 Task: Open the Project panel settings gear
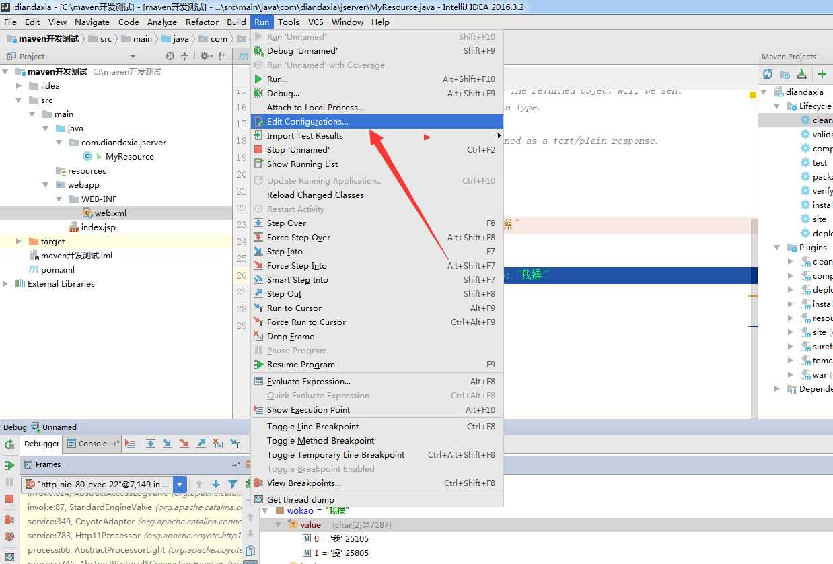coord(206,57)
